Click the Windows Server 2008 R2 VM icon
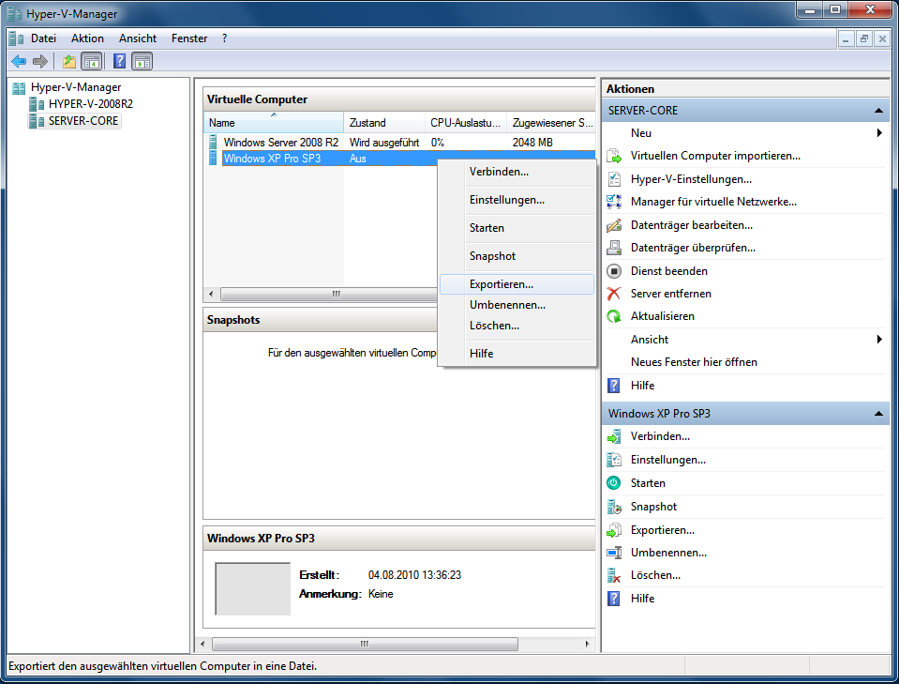899x684 pixels. [x=213, y=142]
